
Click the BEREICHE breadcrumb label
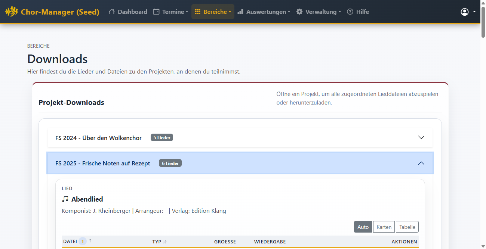click(x=39, y=46)
